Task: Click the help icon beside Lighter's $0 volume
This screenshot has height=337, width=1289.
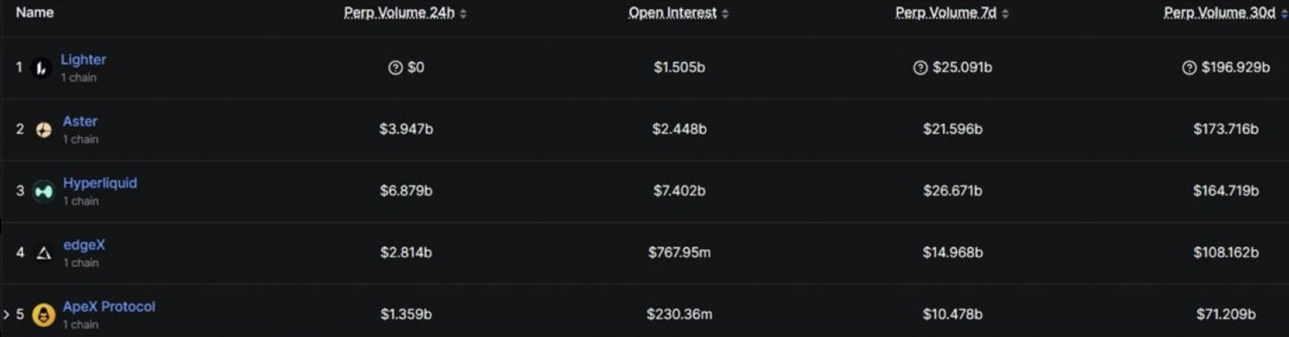Action: [x=396, y=68]
